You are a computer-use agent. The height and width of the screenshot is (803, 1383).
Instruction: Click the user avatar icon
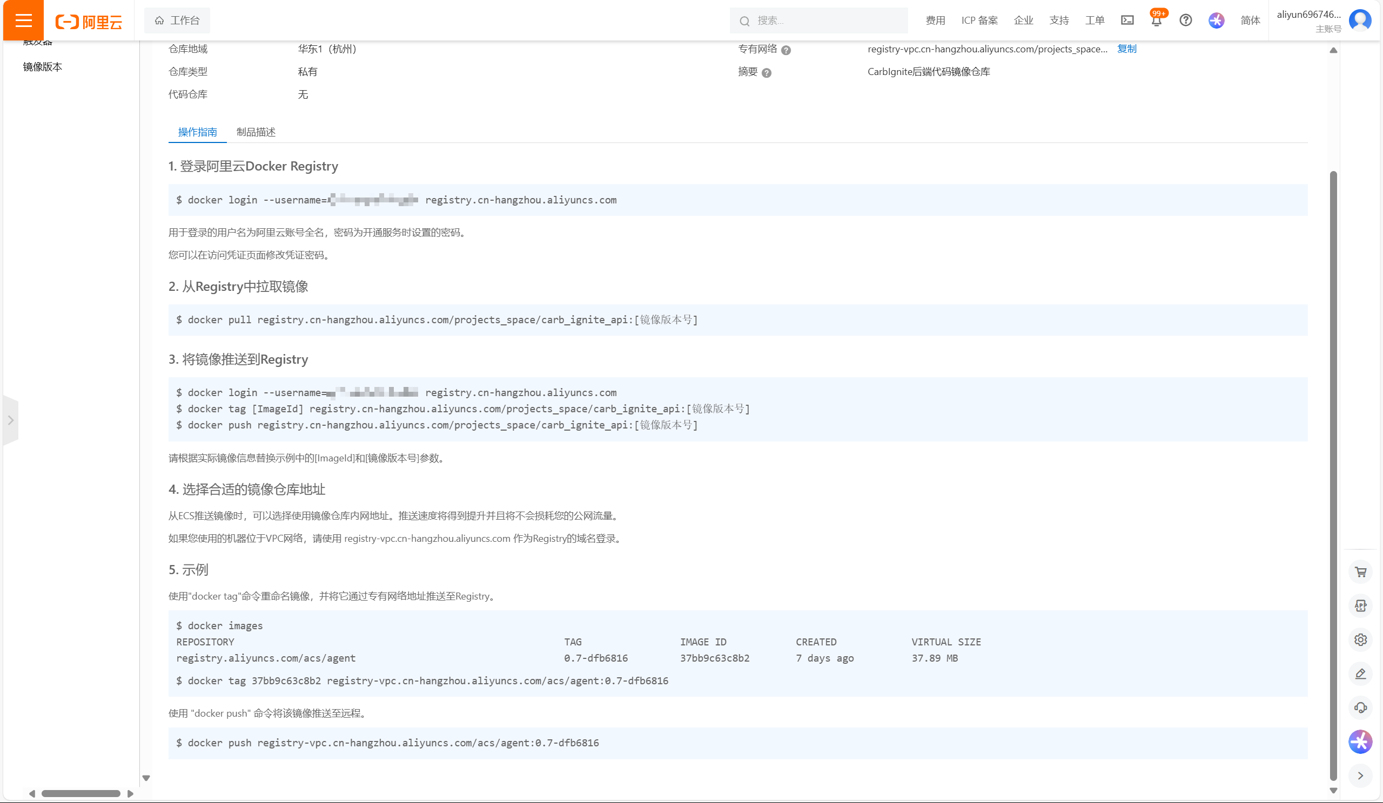1360,21
